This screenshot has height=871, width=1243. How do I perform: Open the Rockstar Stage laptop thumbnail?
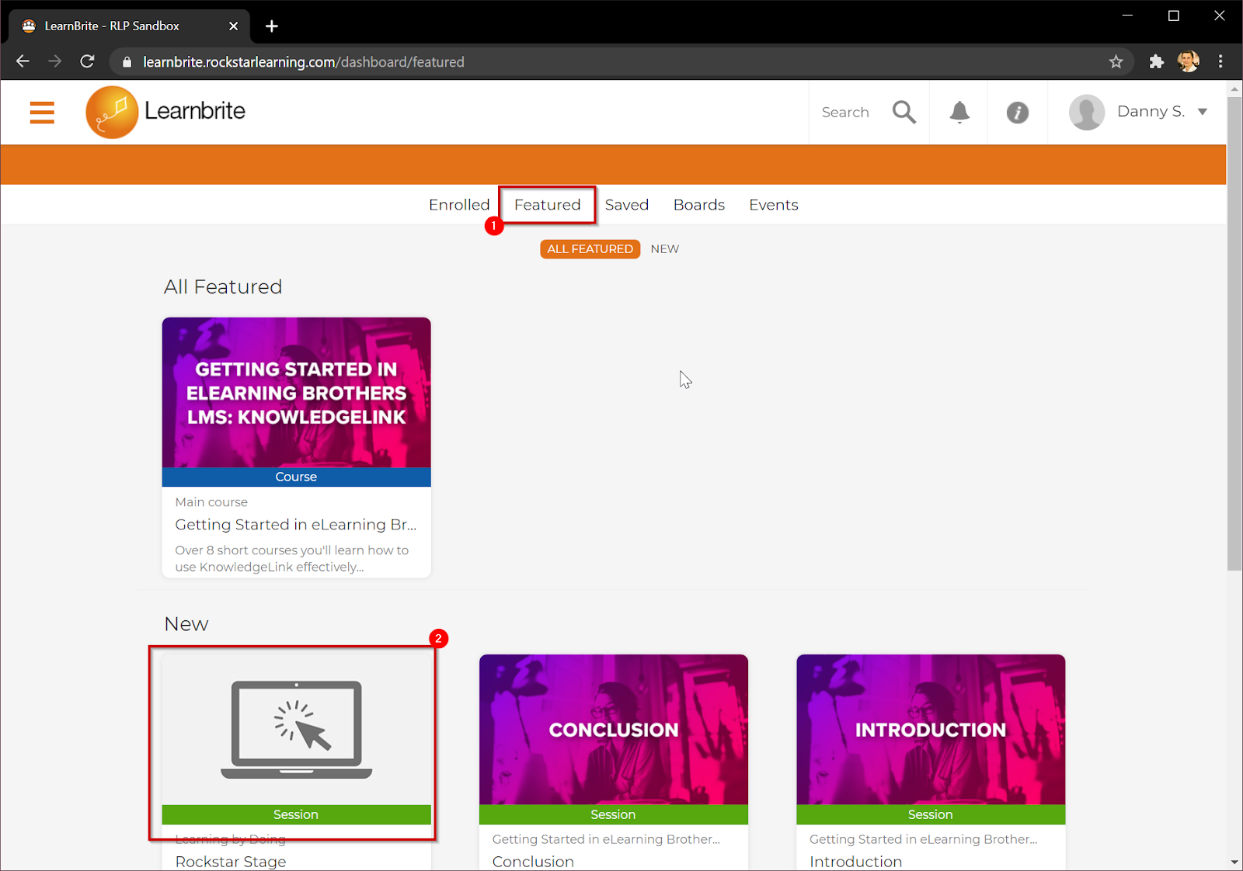[296, 730]
